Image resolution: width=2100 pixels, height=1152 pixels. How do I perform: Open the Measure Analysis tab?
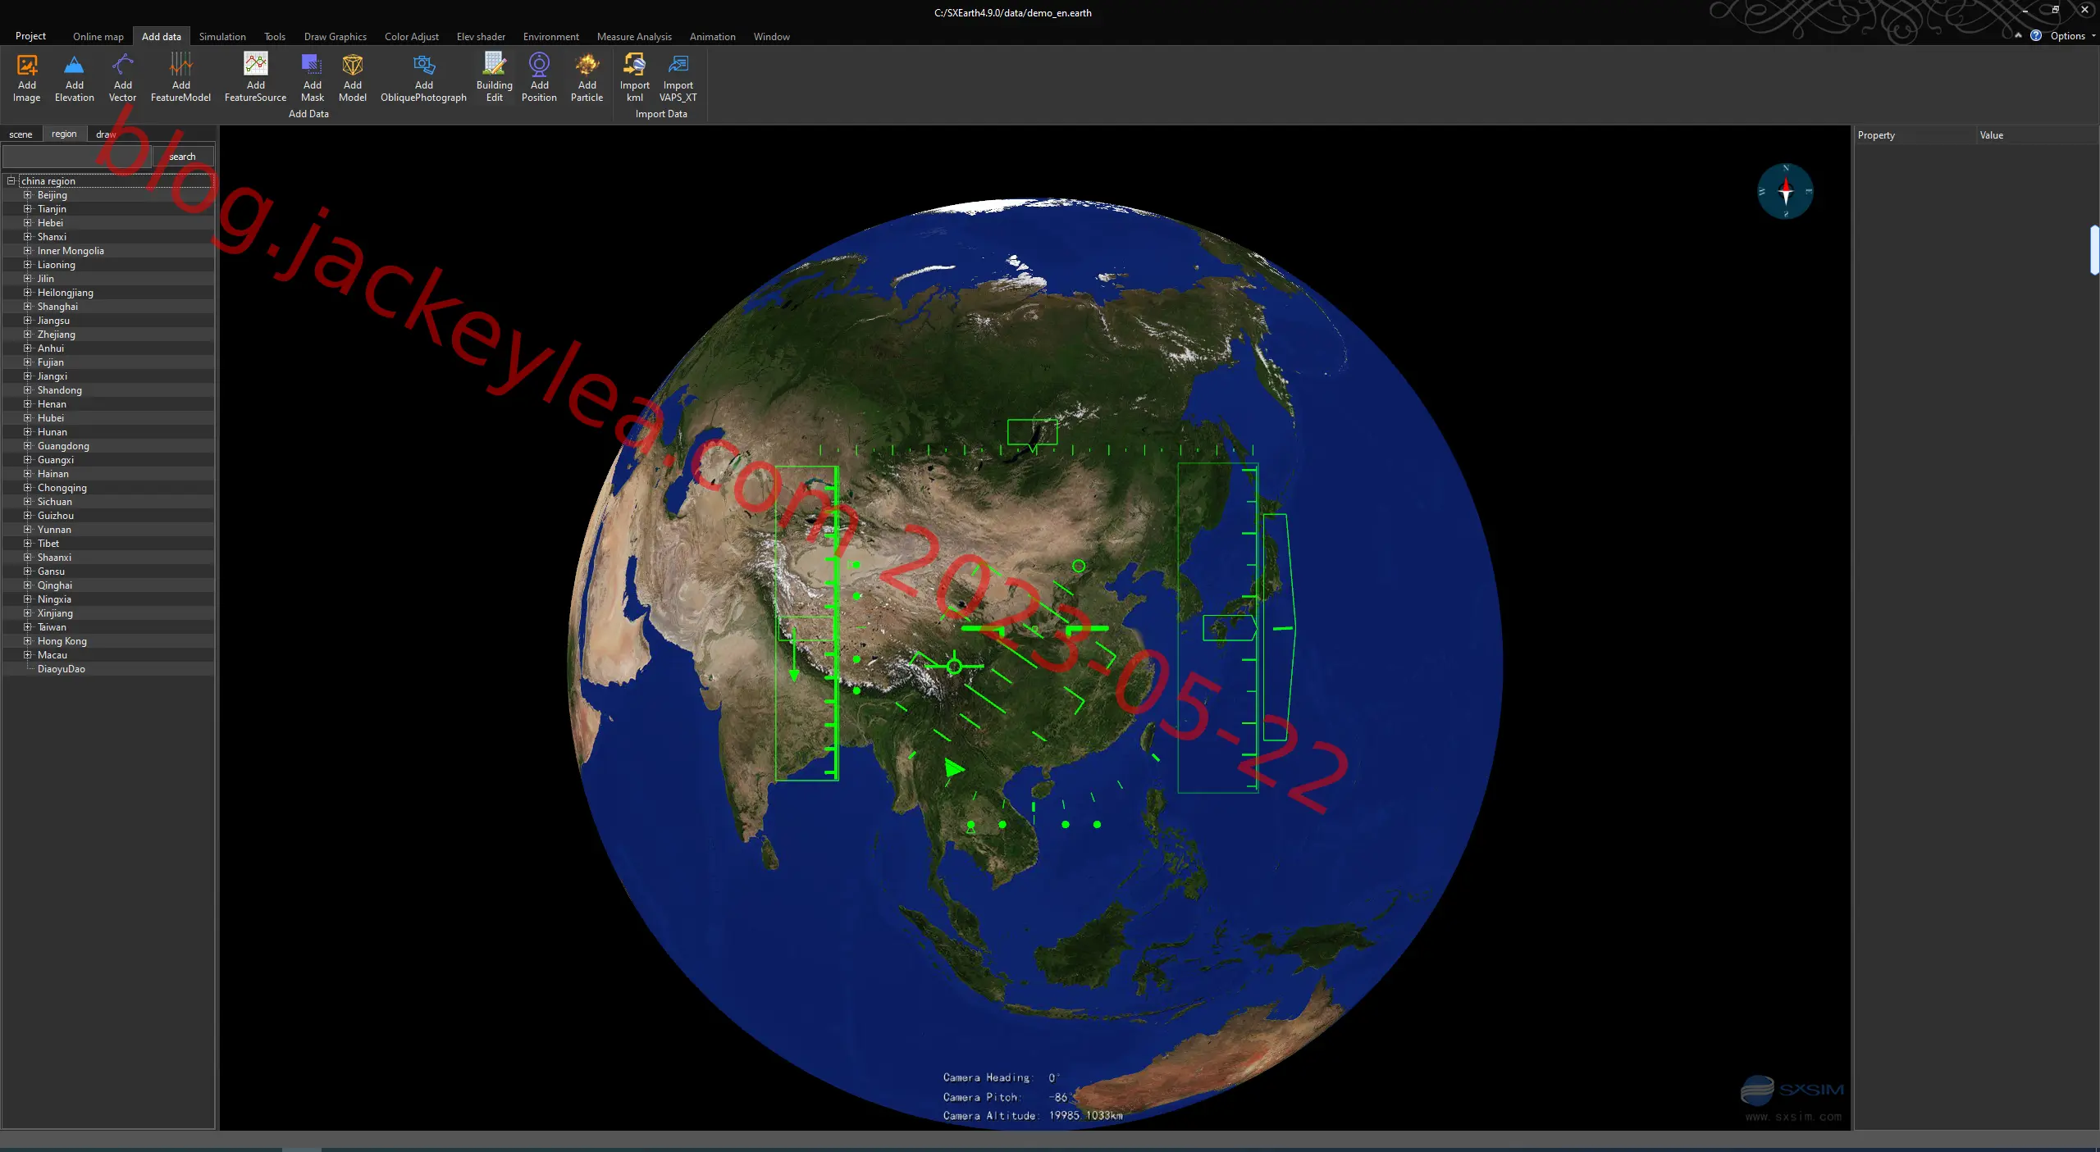tap(634, 37)
